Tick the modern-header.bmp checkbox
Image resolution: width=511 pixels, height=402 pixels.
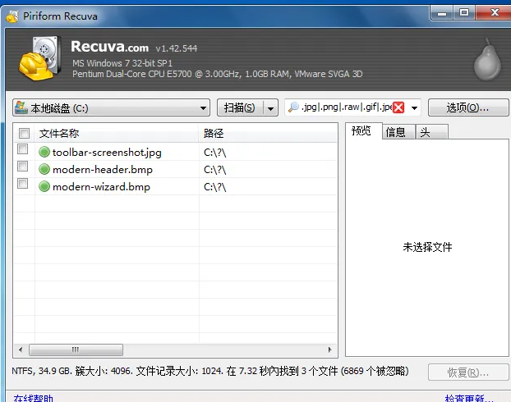(x=24, y=168)
